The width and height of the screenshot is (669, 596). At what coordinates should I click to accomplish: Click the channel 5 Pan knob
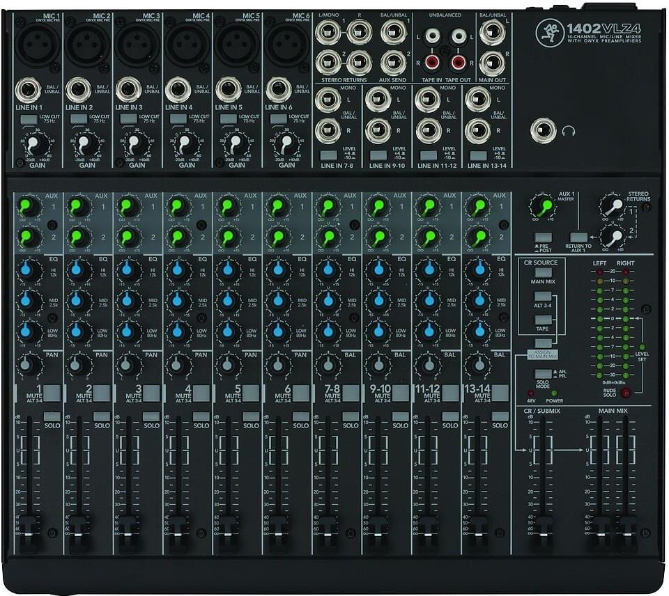pyautogui.click(x=227, y=364)
